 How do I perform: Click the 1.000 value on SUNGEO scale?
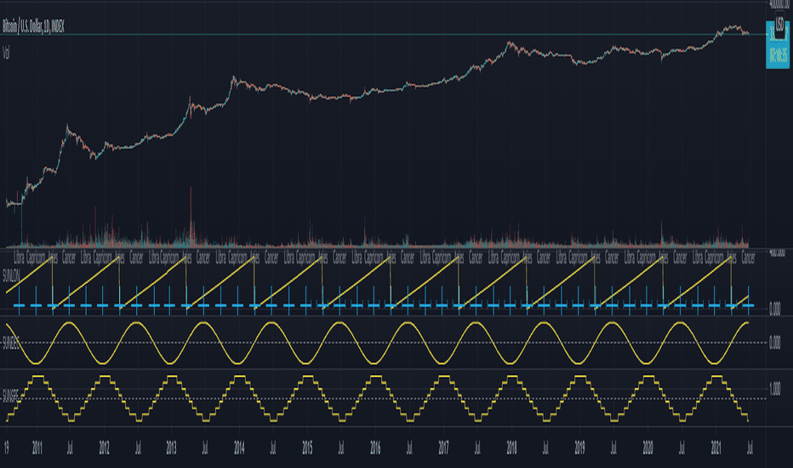(775, 389)
